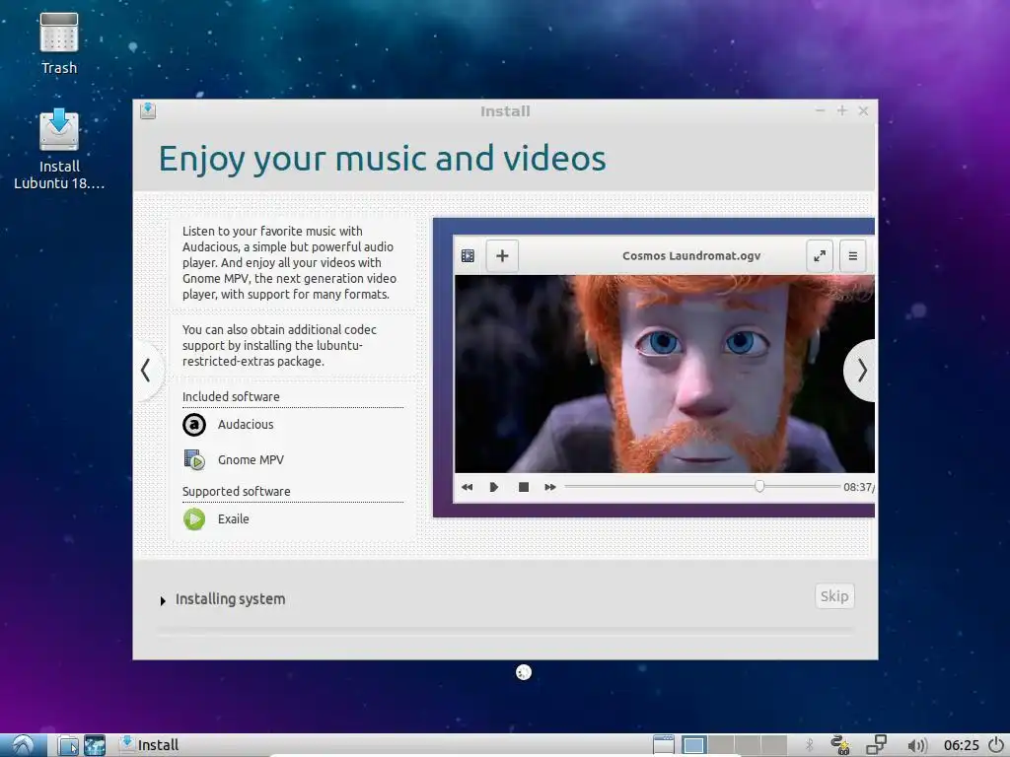1010x757 pixels.
Task: Click the installer icon in the window title bar
Action: click(148, 110)
